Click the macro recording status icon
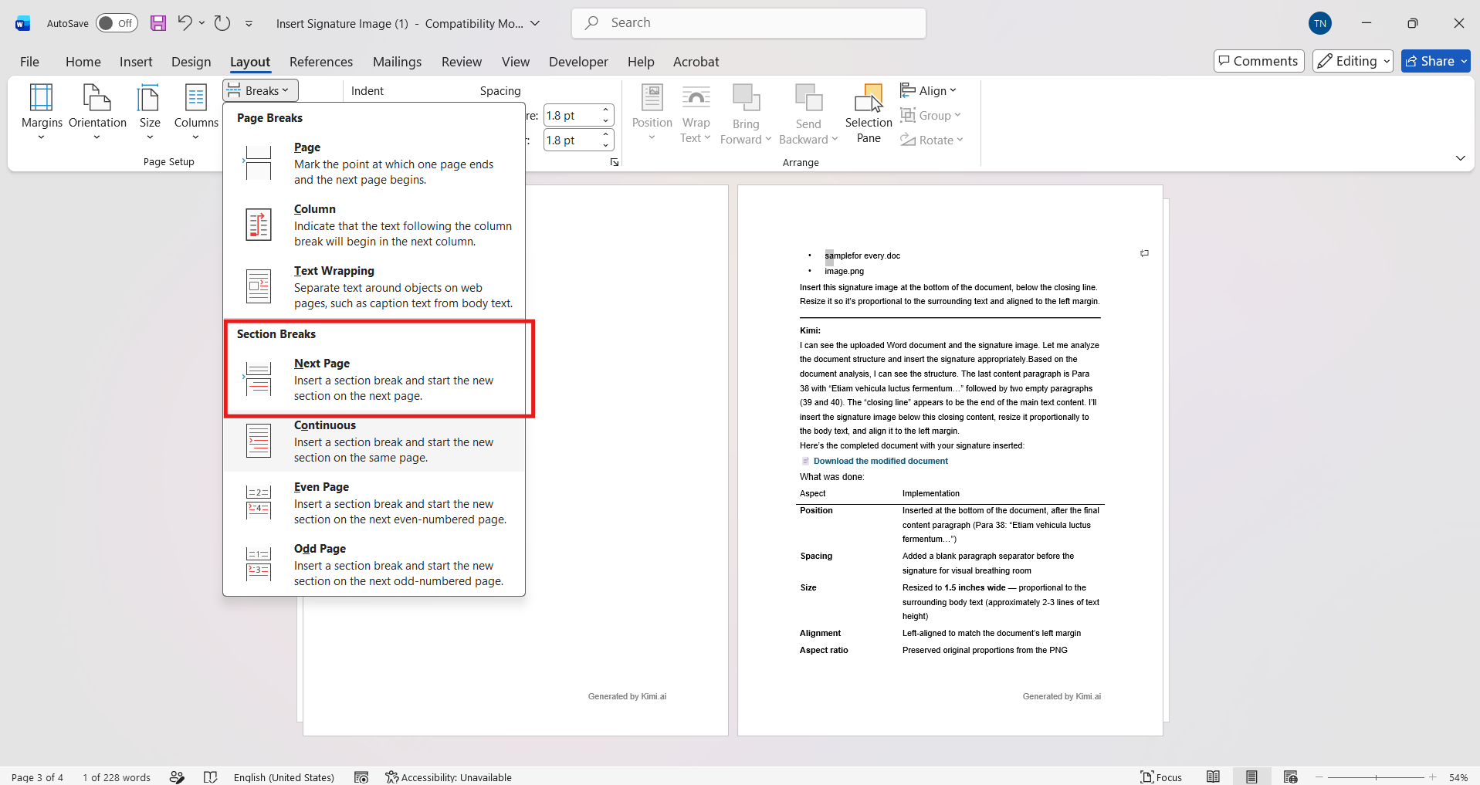This screenshot has height=785, width=1480. (361, 777)
